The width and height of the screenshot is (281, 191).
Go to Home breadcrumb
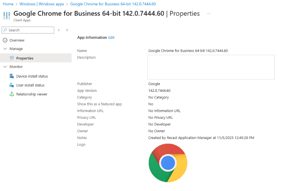(x=8, y=4)
